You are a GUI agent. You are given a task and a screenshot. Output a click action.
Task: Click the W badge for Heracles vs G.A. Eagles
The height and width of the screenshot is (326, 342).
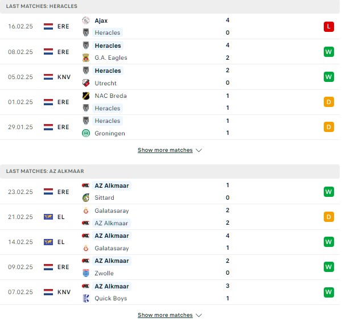point(329,52)
